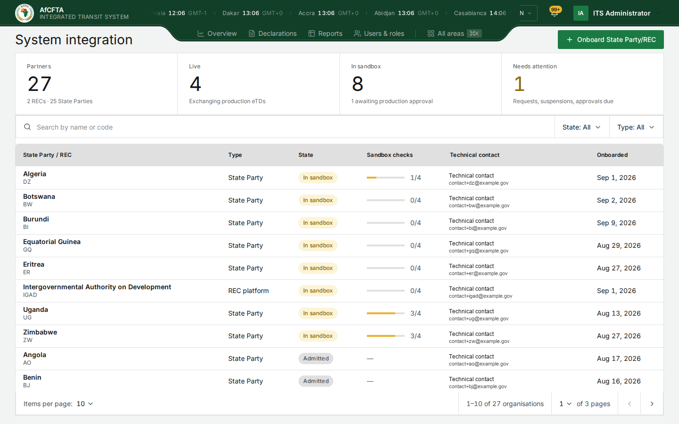Open the Zimbabwe row
This screenshot has height=424, width=679.
339,336
